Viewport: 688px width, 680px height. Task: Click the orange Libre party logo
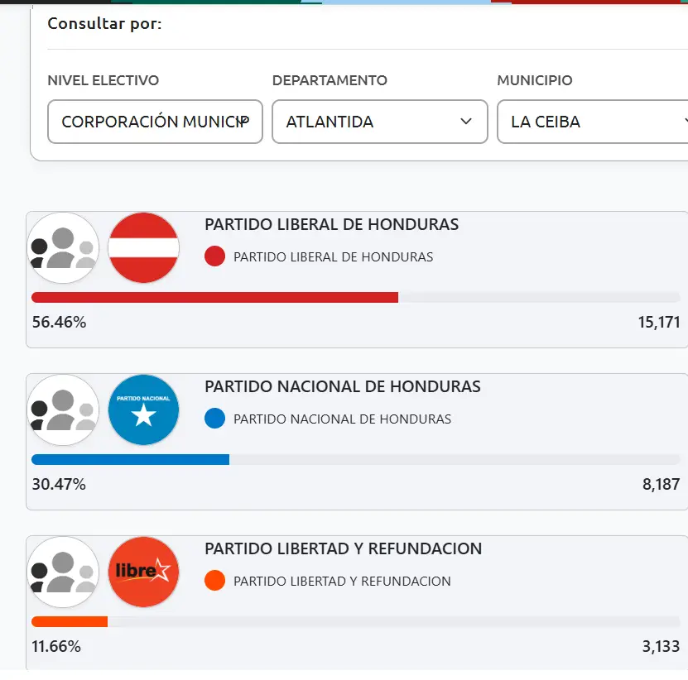coord(143,572)
